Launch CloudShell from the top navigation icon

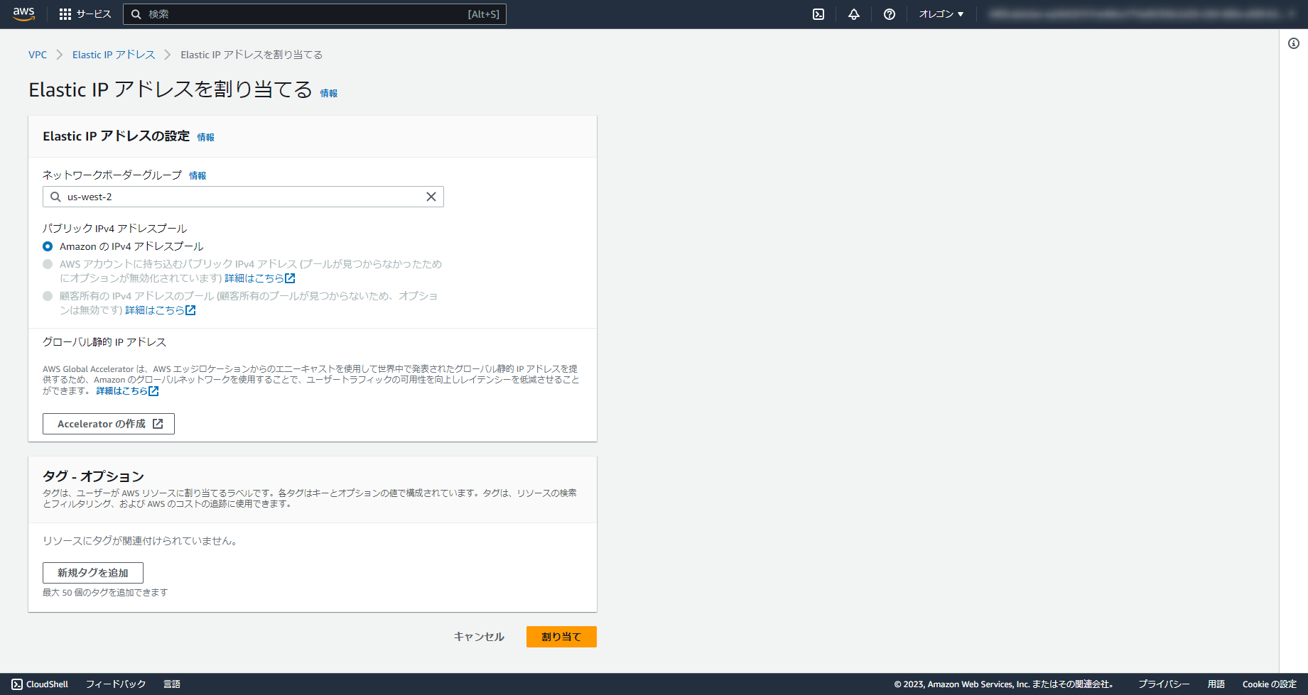pos(818,13)
